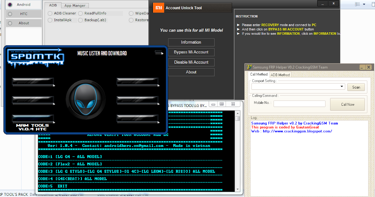The image size is (375, 197).
Task: Click metallic button just above MAM TOOLS label
Action: (x=33, y=119)
